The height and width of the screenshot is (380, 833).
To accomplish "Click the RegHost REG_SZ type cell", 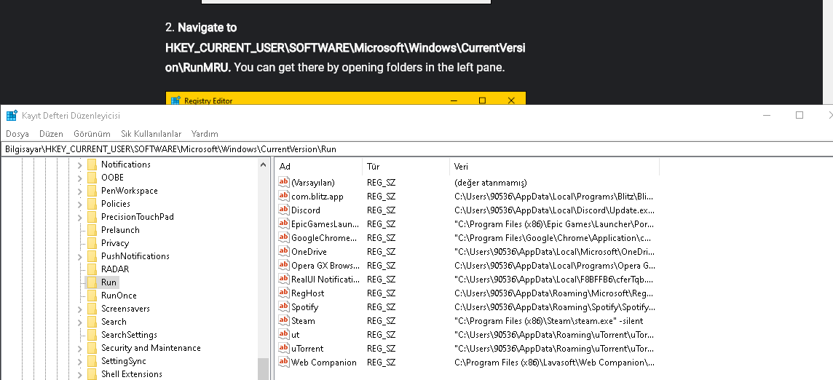I will coord(381,293).
